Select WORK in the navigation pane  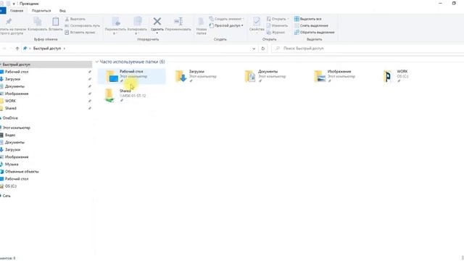[10, 101]
